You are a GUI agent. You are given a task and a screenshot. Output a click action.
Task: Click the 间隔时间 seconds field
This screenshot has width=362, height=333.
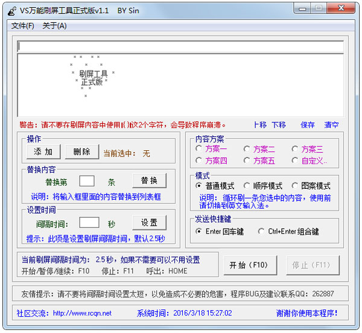[89, 223]
